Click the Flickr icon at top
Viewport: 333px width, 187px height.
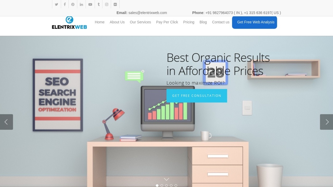(115, 4)
